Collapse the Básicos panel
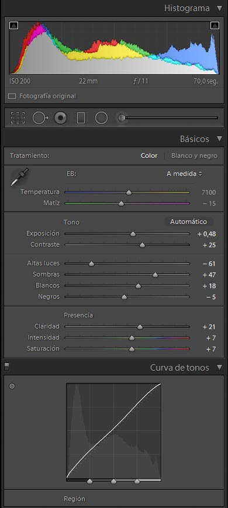Viewport: 228px width, 508px height. [220, 139]
